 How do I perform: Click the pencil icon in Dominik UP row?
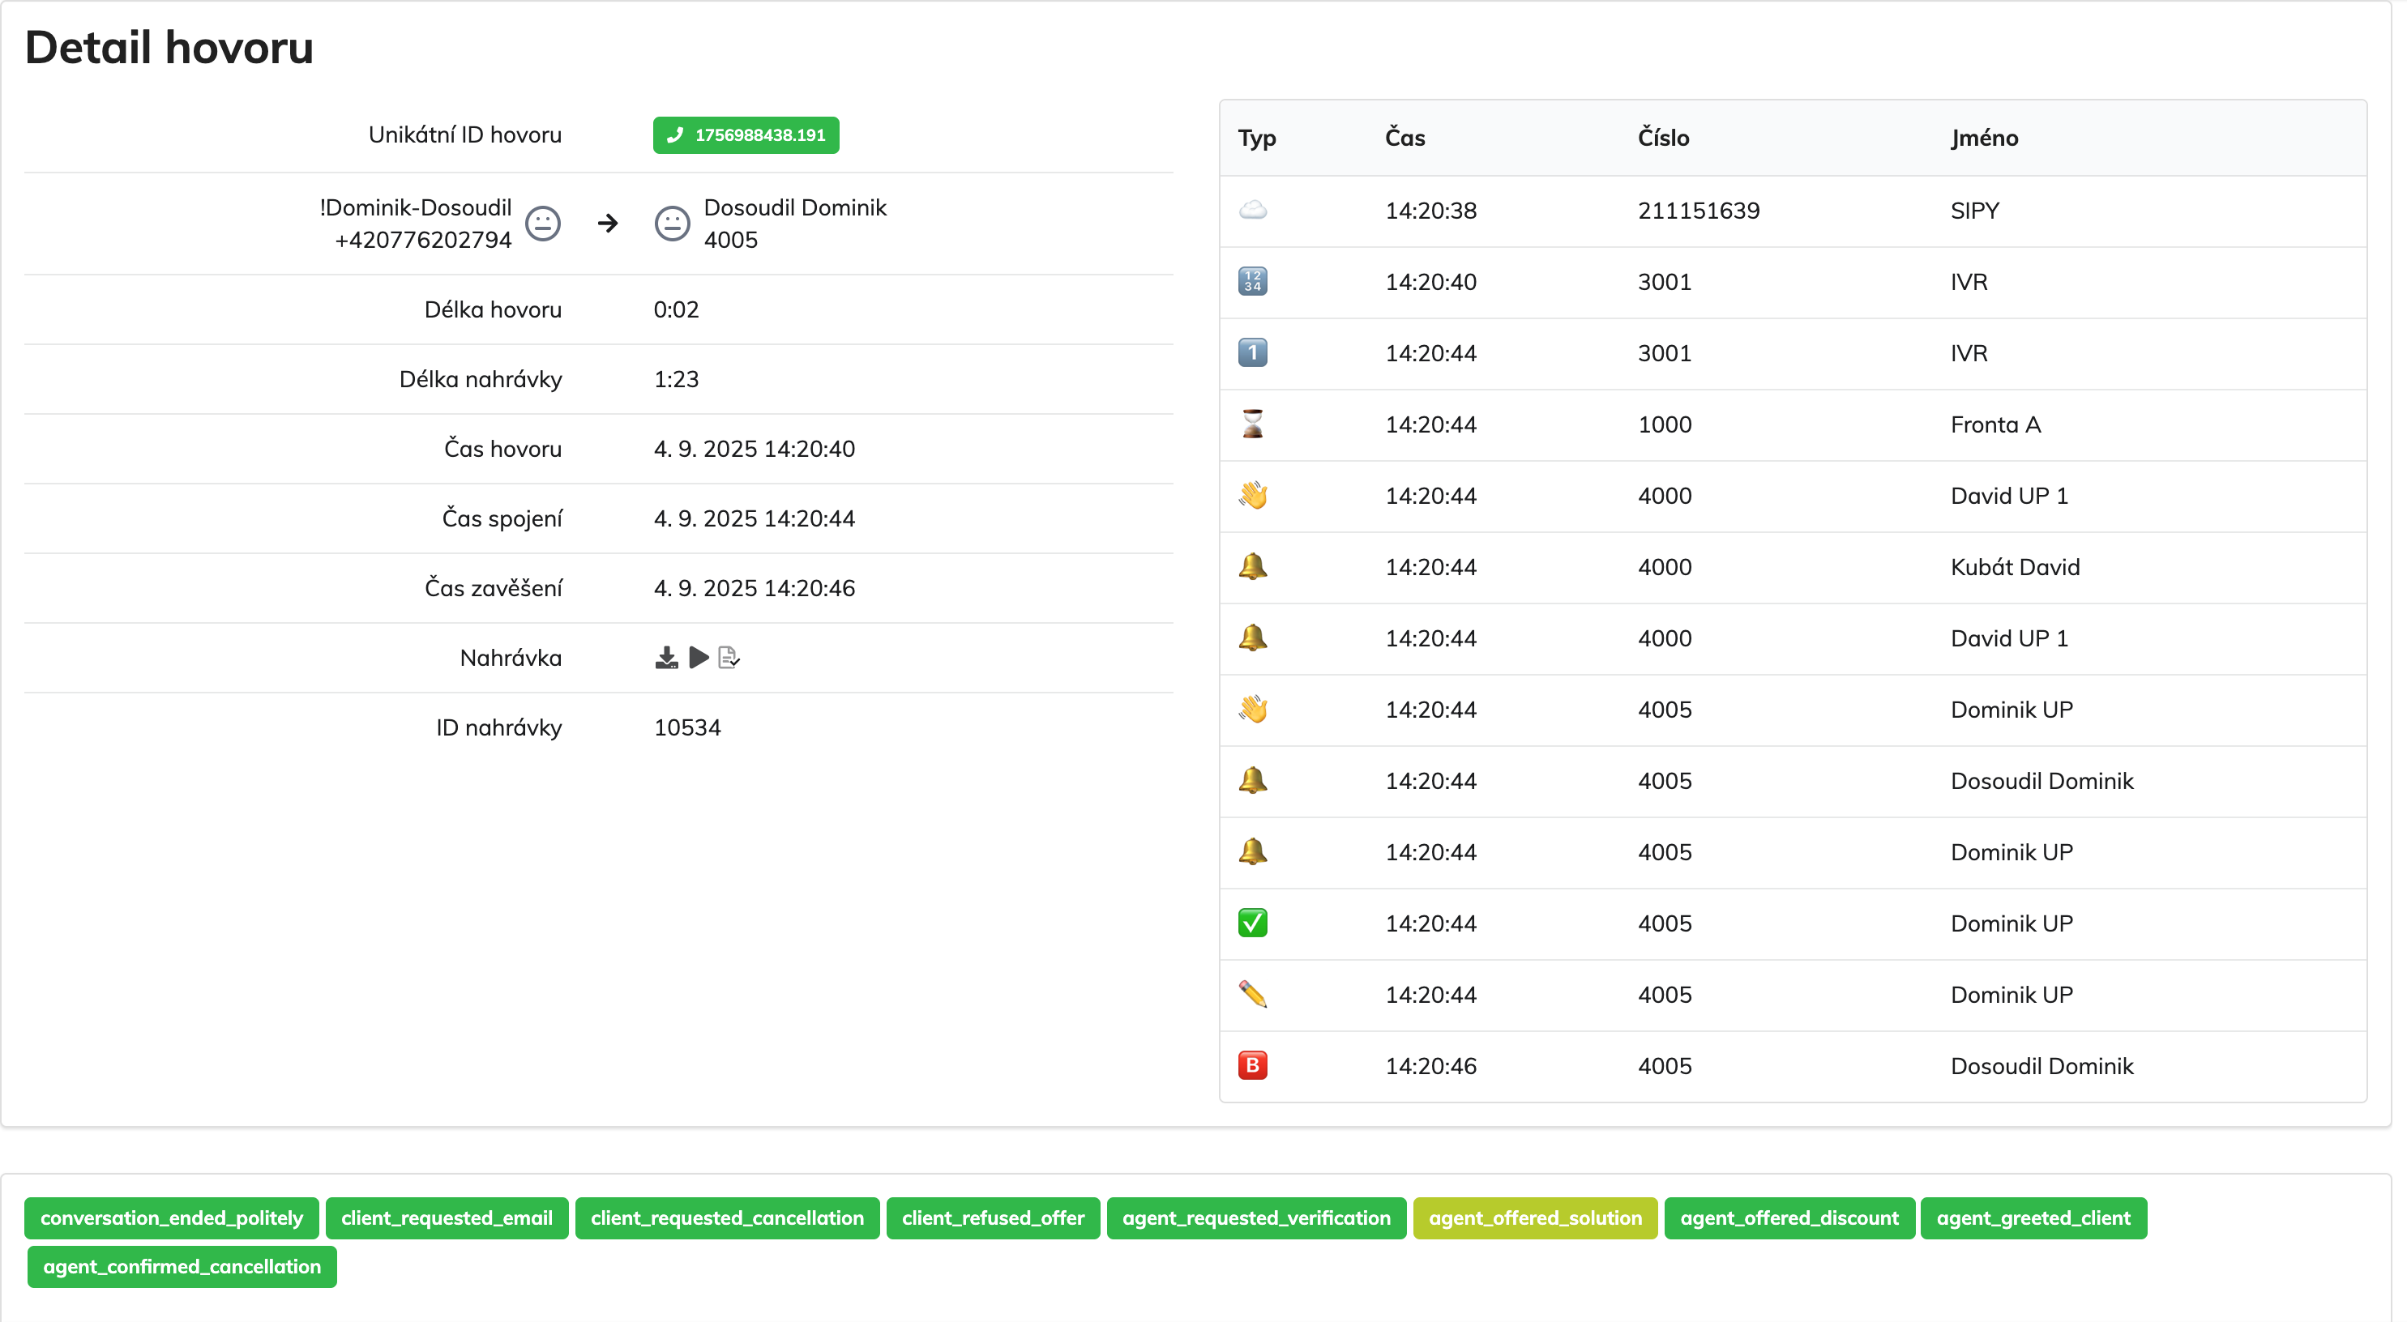coord(1252,994)
